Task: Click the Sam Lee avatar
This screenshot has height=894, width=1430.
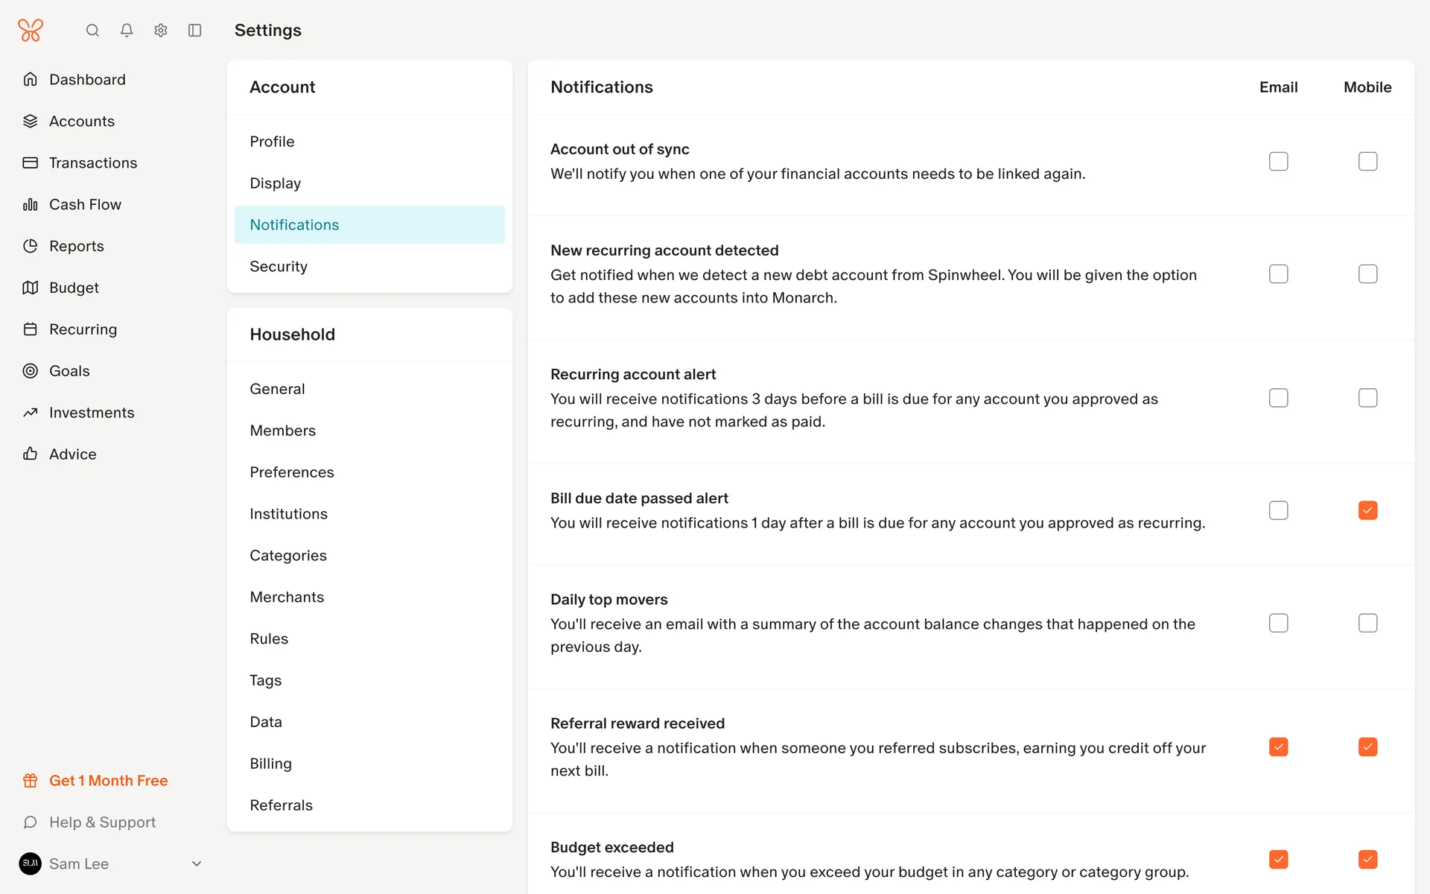Action: click(31, 864)
